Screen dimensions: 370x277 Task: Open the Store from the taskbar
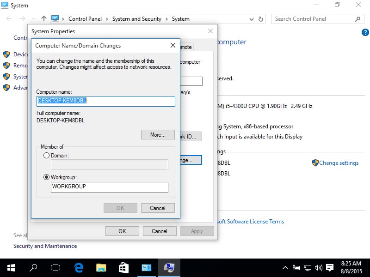(x=123, y=268)
